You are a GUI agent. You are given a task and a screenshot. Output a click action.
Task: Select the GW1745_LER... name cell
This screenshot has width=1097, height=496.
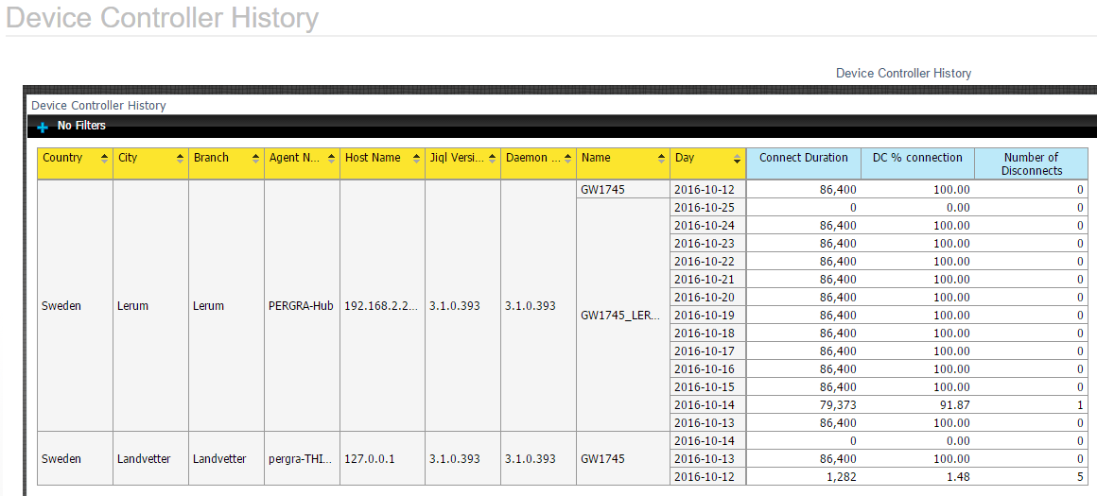[621, 316]
